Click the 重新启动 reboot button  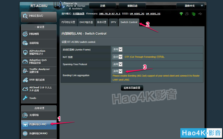point(132,6)
